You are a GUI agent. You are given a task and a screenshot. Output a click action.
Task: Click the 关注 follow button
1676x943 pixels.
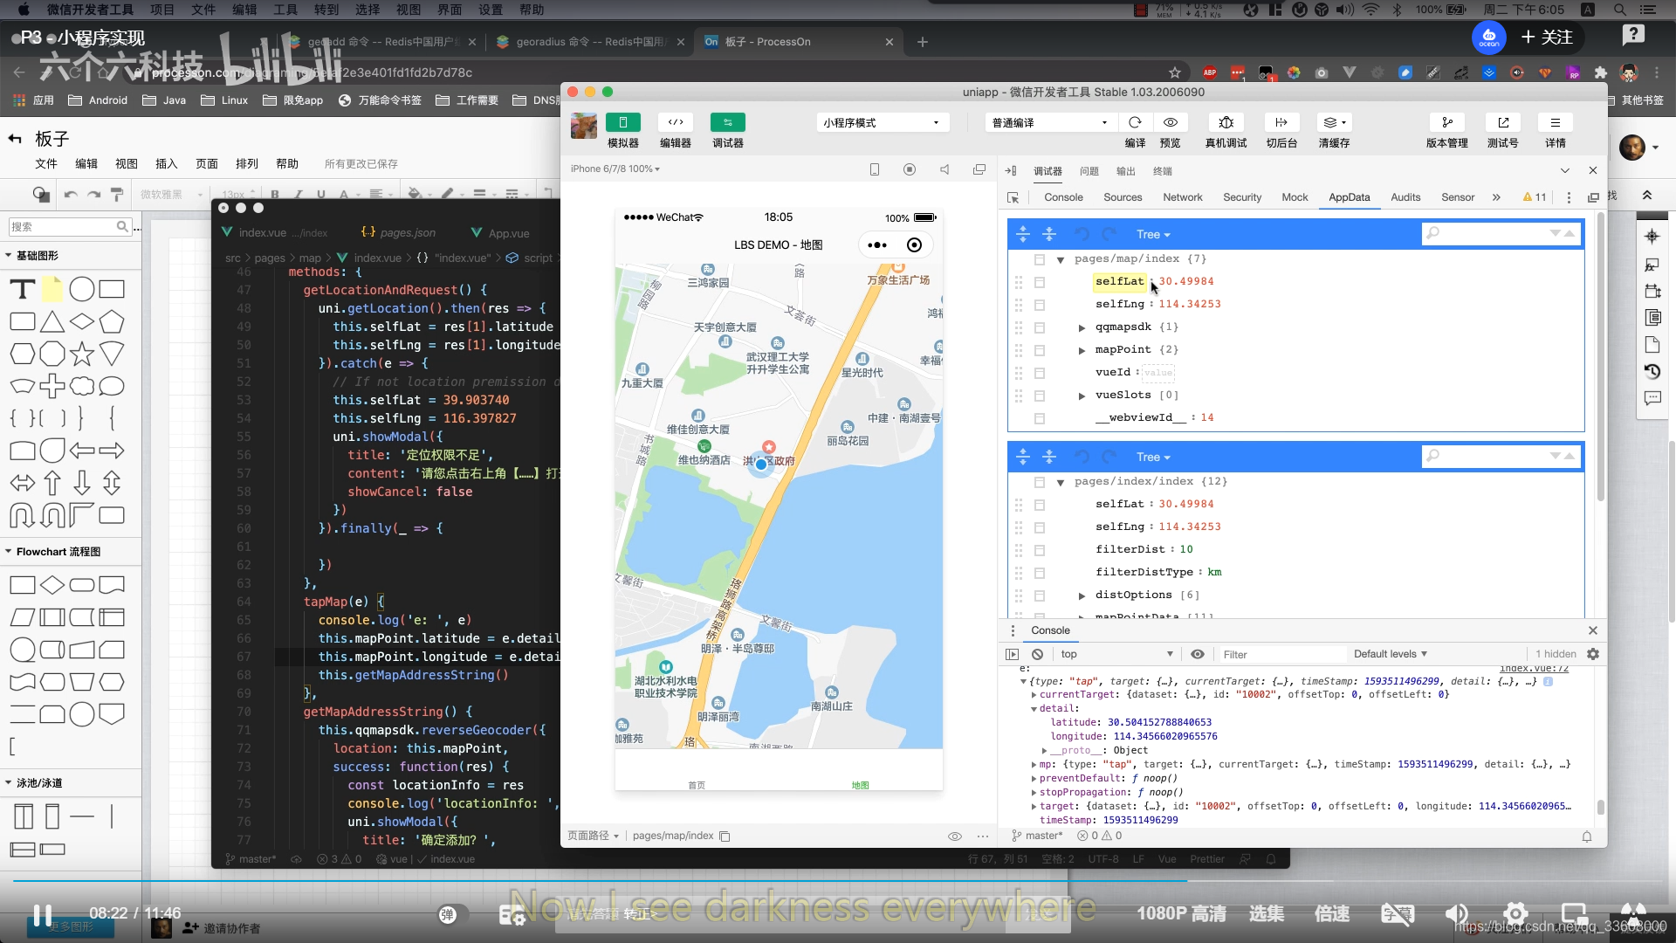point(1547,38)
